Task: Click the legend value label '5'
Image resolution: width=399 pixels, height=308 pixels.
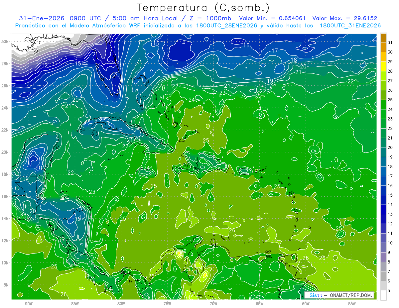Action: pos(389,291)
